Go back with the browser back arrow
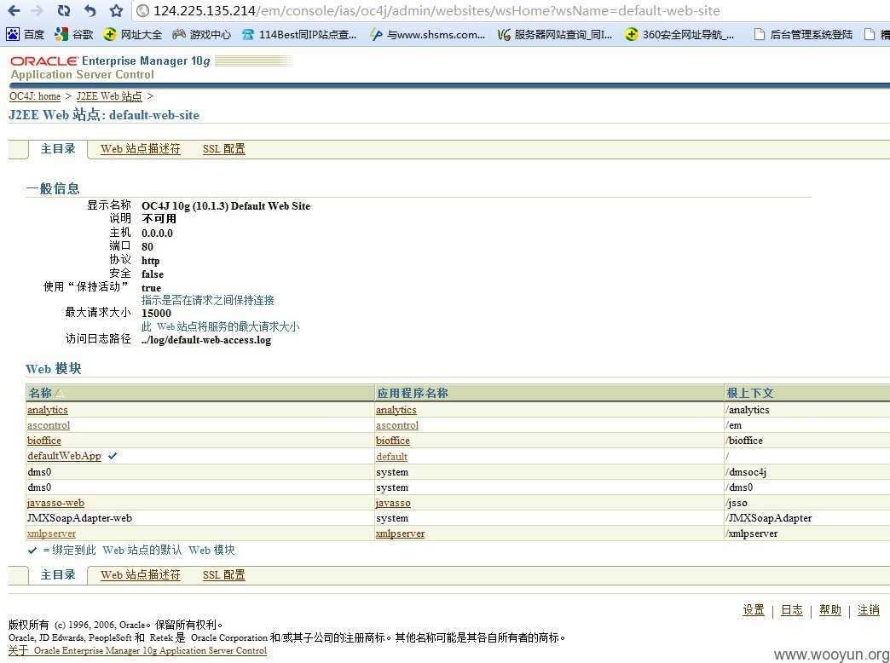The width and height of the screenshot is (890, 663). 14,10
